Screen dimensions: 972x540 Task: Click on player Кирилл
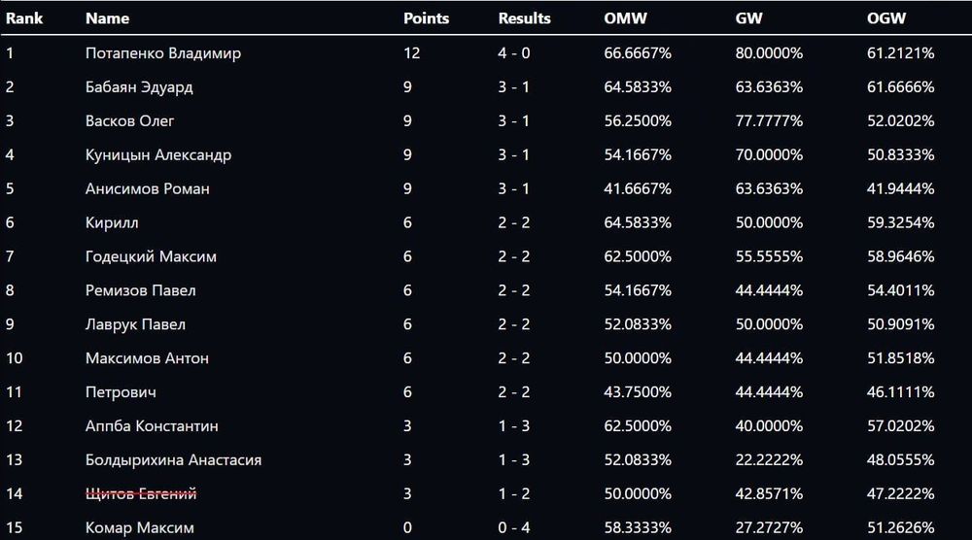click(112, 222)
